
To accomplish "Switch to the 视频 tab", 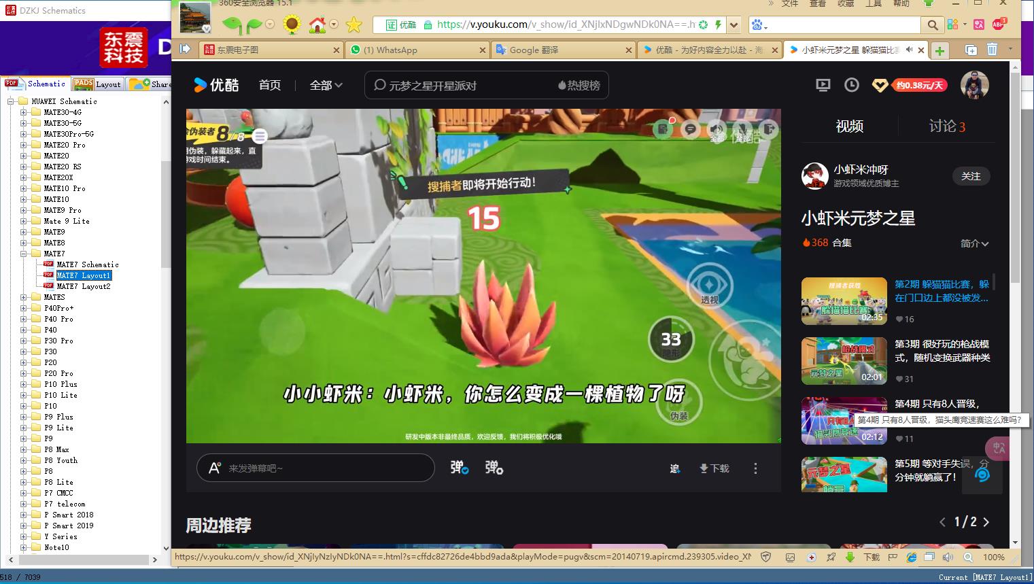I will pyautogui.click(x=850, y=126).
